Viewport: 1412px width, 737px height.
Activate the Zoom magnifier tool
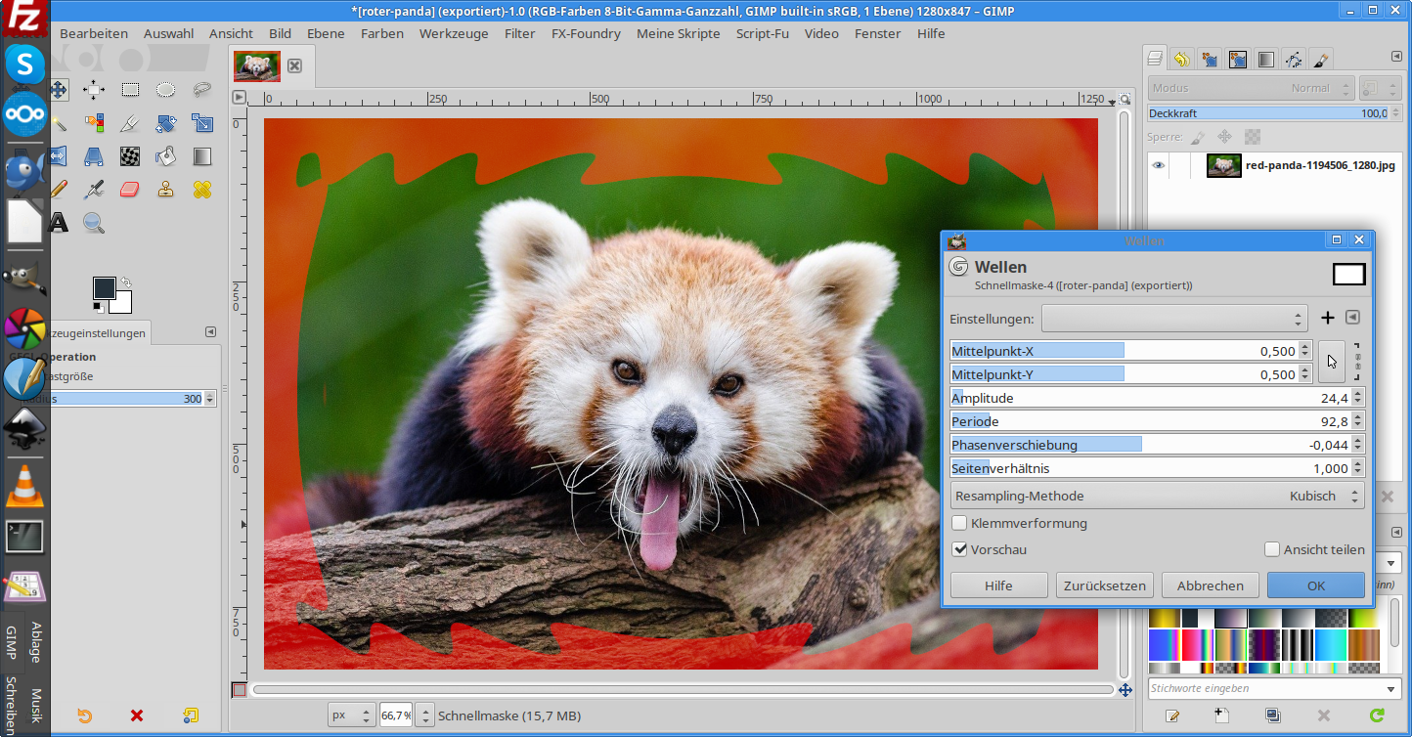coord(94,223)
